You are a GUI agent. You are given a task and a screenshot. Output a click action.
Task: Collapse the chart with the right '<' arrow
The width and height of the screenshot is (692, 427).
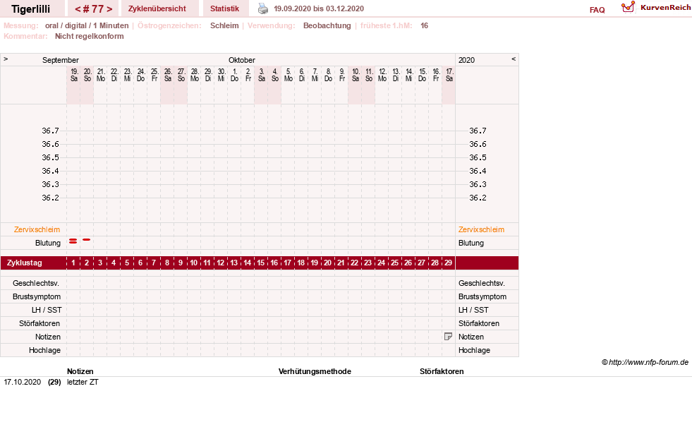514,59
